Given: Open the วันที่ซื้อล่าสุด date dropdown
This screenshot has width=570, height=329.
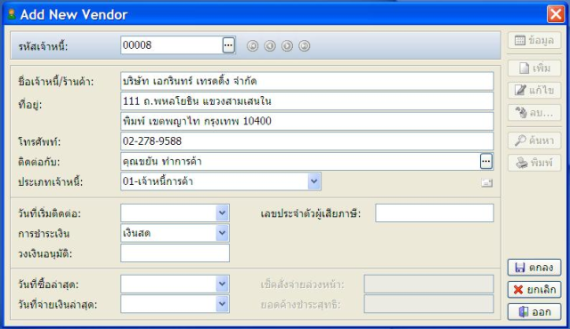Looking at the screenshot, I should (222, 284).
